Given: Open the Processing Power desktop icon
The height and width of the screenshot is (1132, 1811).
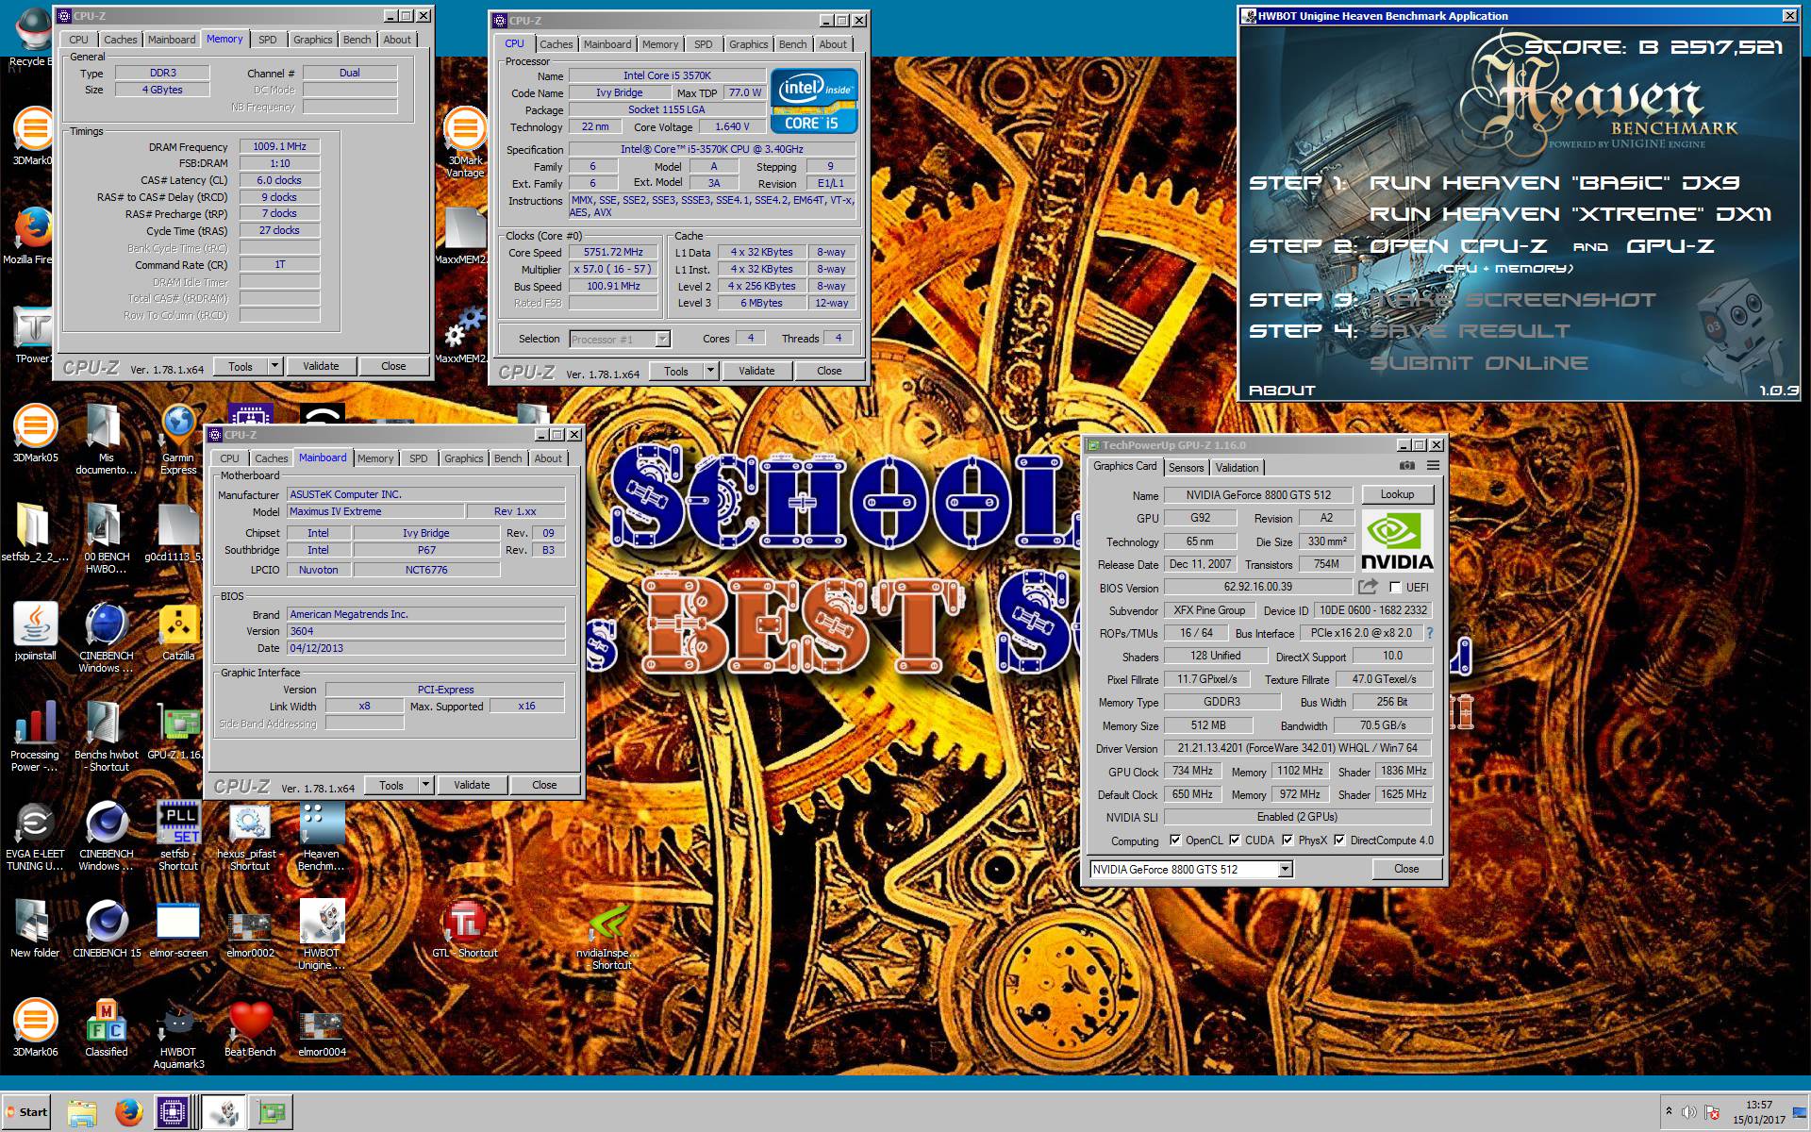Looking at the screenshot, I should 35,737.
